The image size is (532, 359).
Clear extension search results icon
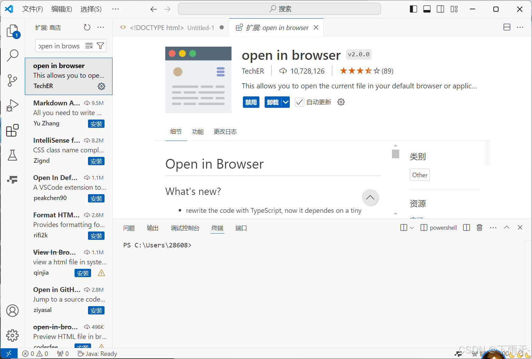pos(89,46)
